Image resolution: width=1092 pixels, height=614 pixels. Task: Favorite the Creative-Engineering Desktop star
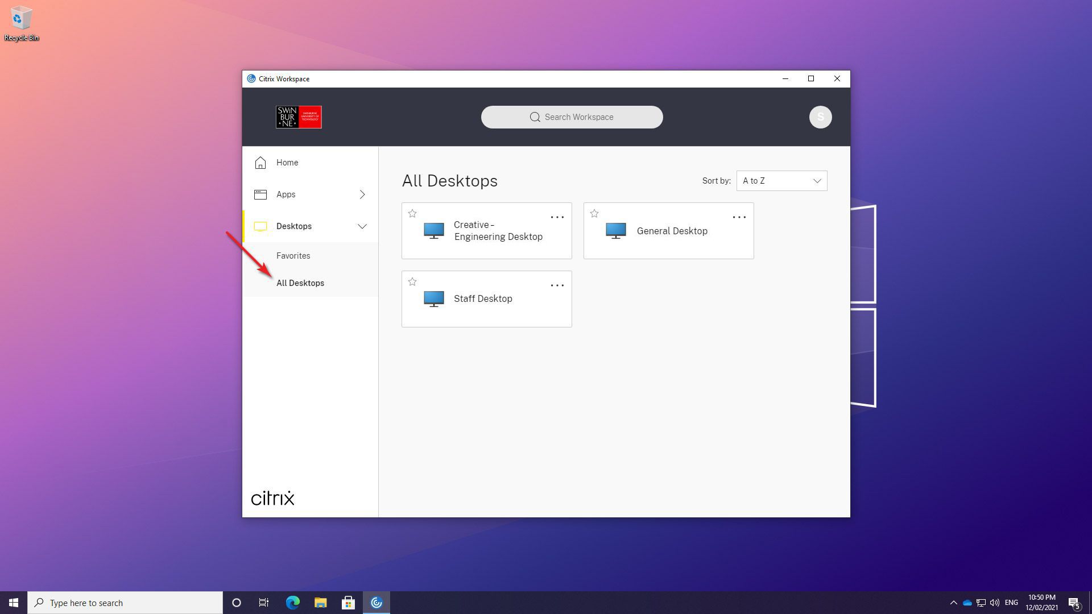(412, 214)
